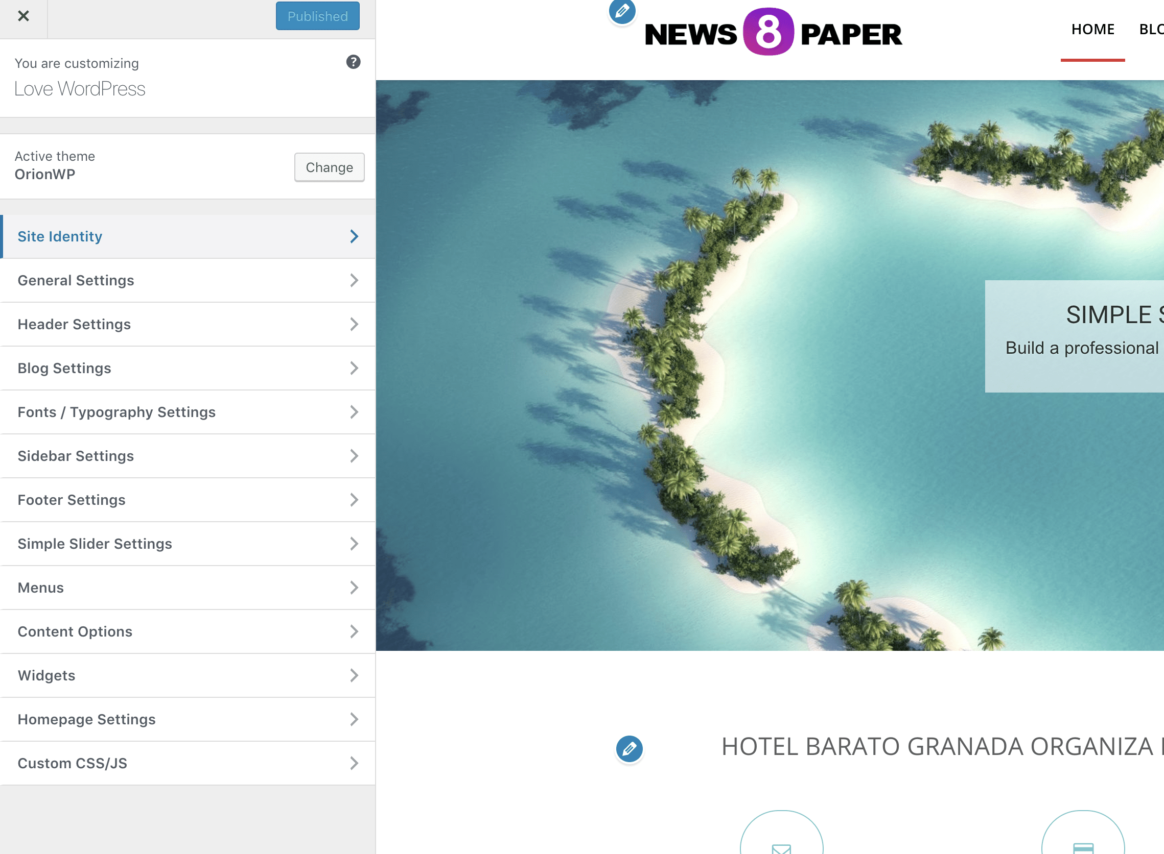1164x854 pixels.
Task: Close the customizer with the X icon
Action: coord(24,16)
